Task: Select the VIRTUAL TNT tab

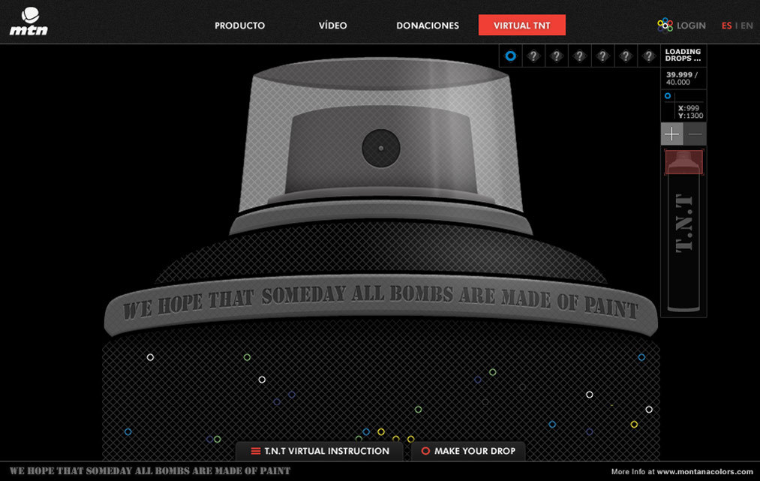Action: [521, 26]
